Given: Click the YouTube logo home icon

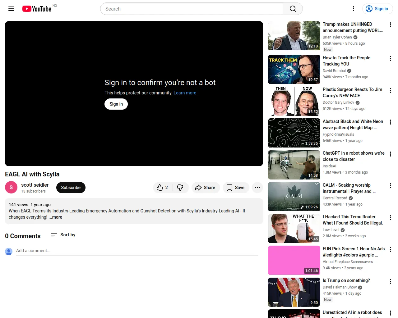Looking at the screenshot, I should 37,9.
